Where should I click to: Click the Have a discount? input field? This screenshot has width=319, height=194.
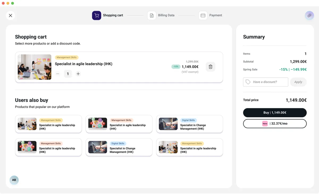tap(266, 82)
